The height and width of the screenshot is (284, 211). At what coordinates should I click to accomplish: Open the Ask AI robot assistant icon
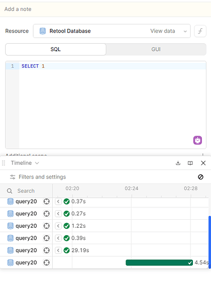[197, 140]
